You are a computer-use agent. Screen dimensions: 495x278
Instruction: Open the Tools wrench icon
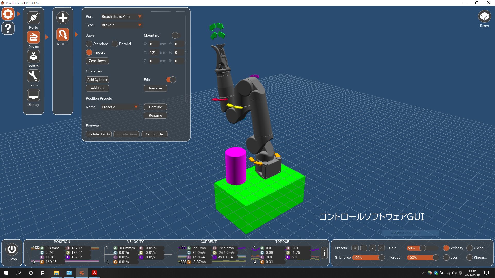33,76
